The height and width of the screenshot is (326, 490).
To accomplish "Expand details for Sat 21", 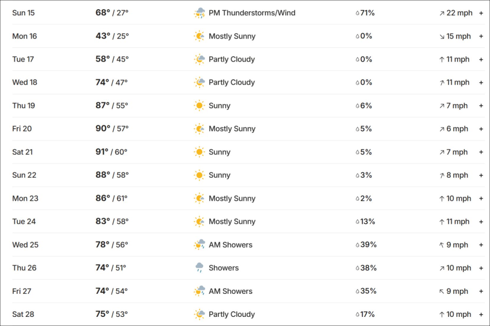I will (481, 152).
